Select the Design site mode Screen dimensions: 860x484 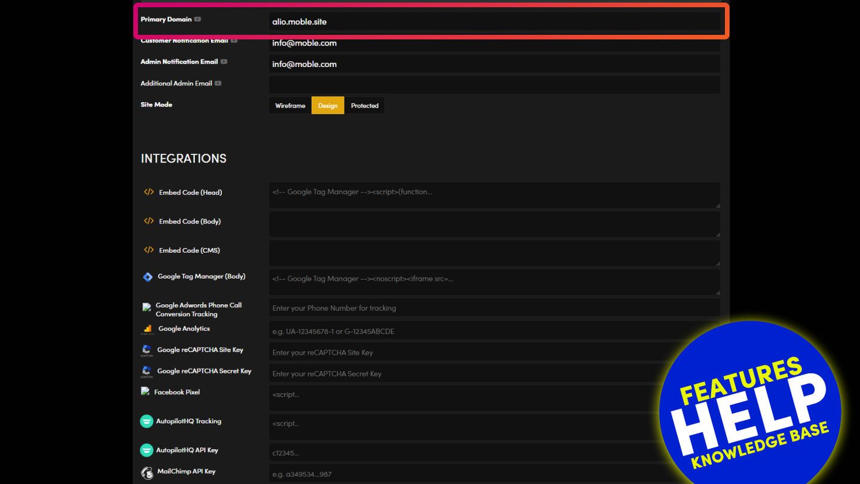328,106
